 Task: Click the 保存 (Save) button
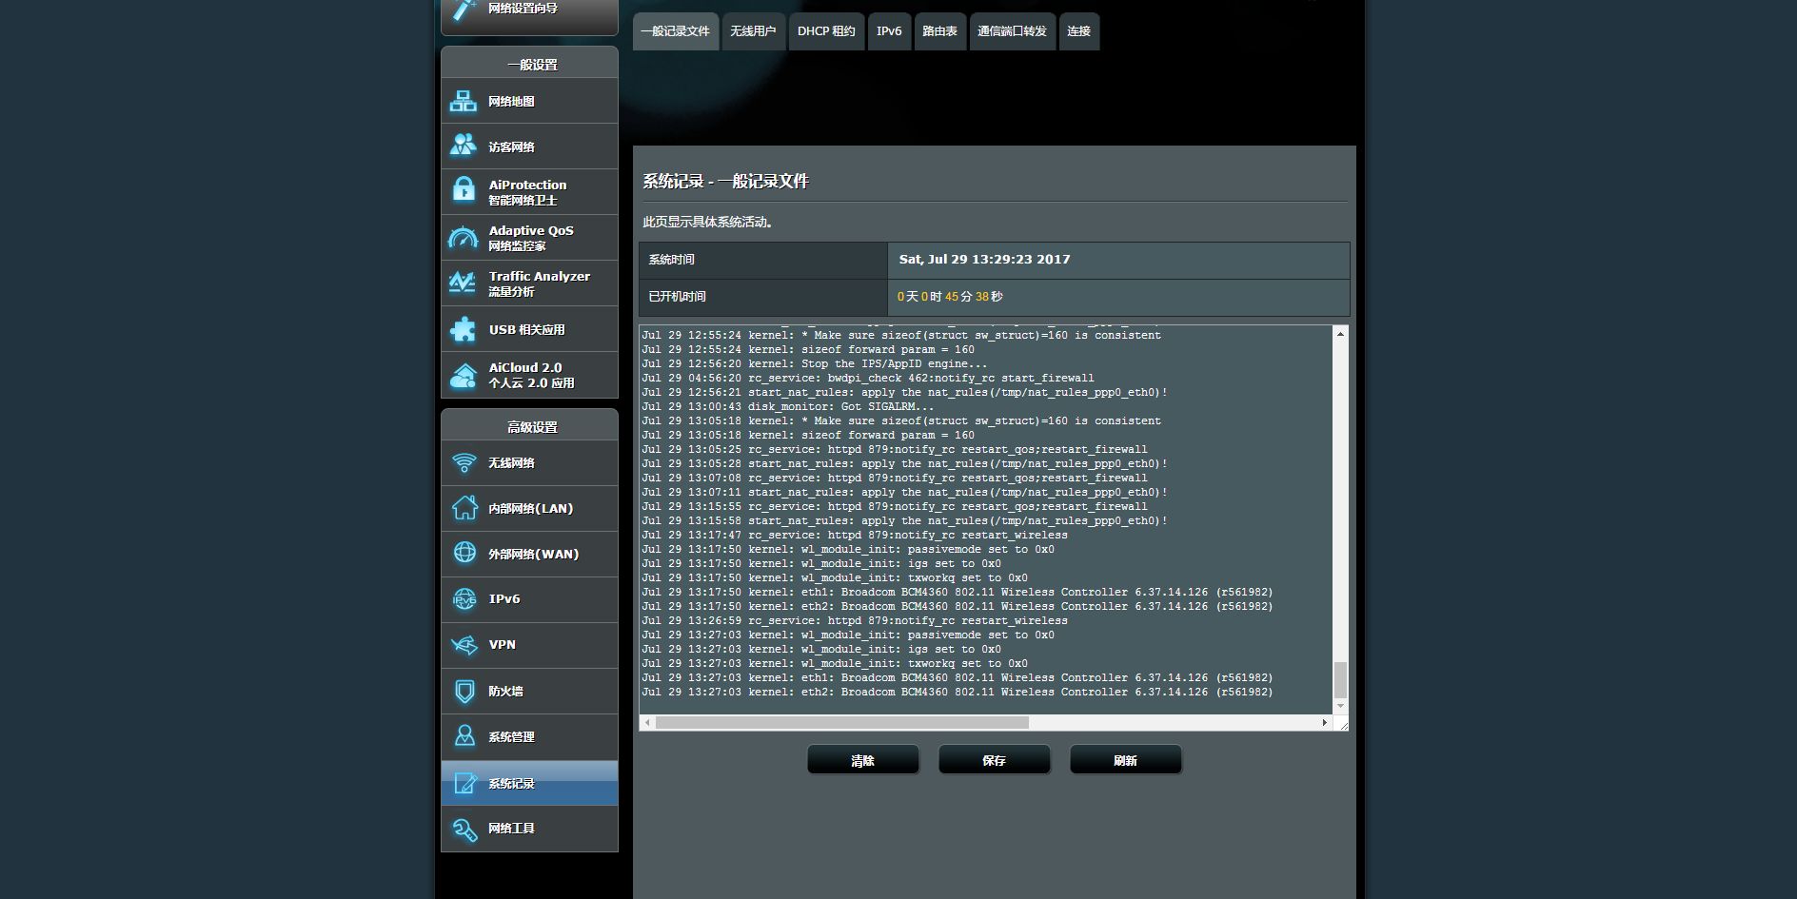coord(994,760)
